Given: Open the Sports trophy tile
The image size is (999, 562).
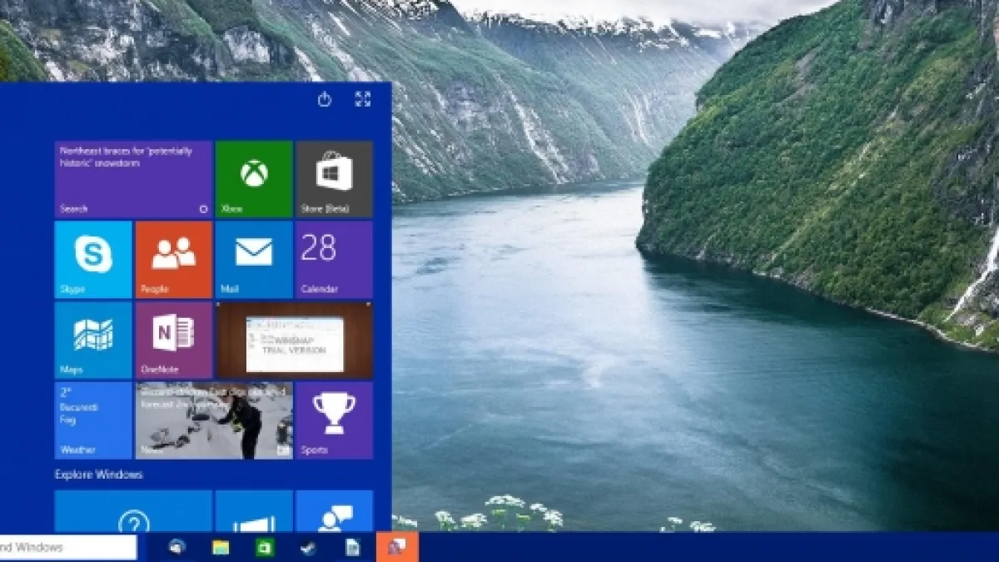Looking at the screenshot, I should point(334,420).
